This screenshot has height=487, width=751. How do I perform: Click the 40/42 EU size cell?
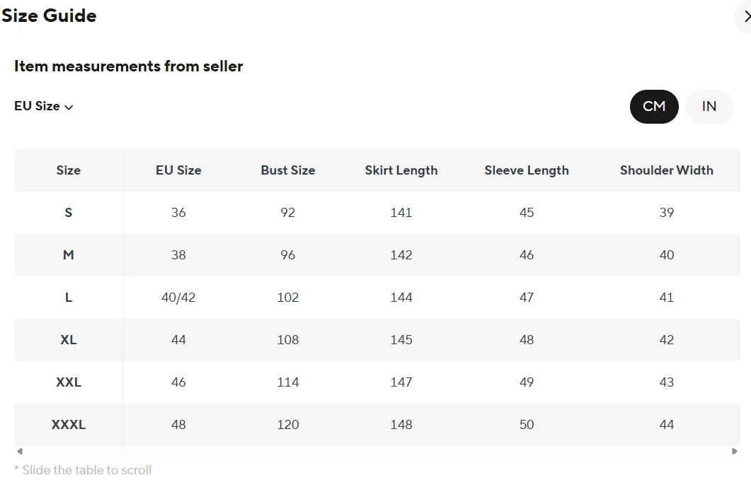coord(178,298)
